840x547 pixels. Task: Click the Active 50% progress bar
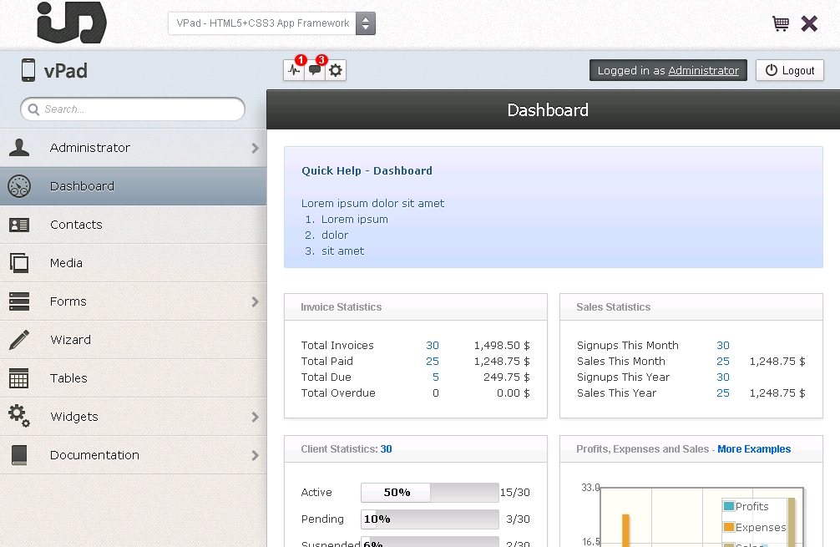[429, 493]
